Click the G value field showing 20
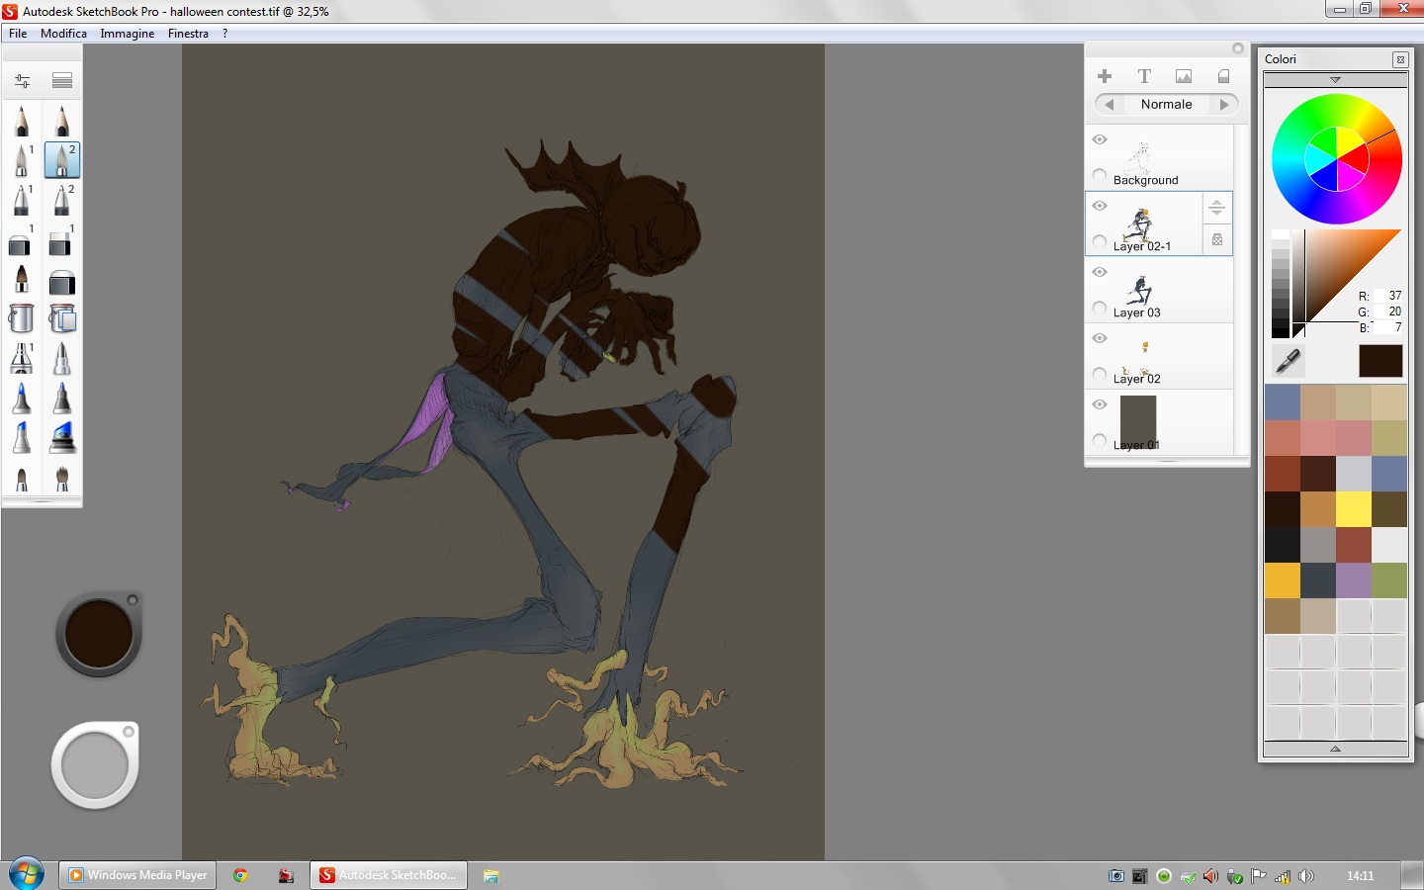Viewport: 1424px width, 890px height. pos(1388,311)
